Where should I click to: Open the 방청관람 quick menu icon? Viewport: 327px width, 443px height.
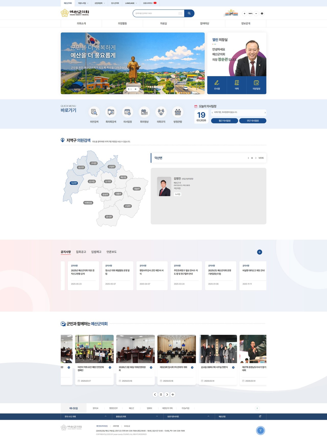pos(178,112)
